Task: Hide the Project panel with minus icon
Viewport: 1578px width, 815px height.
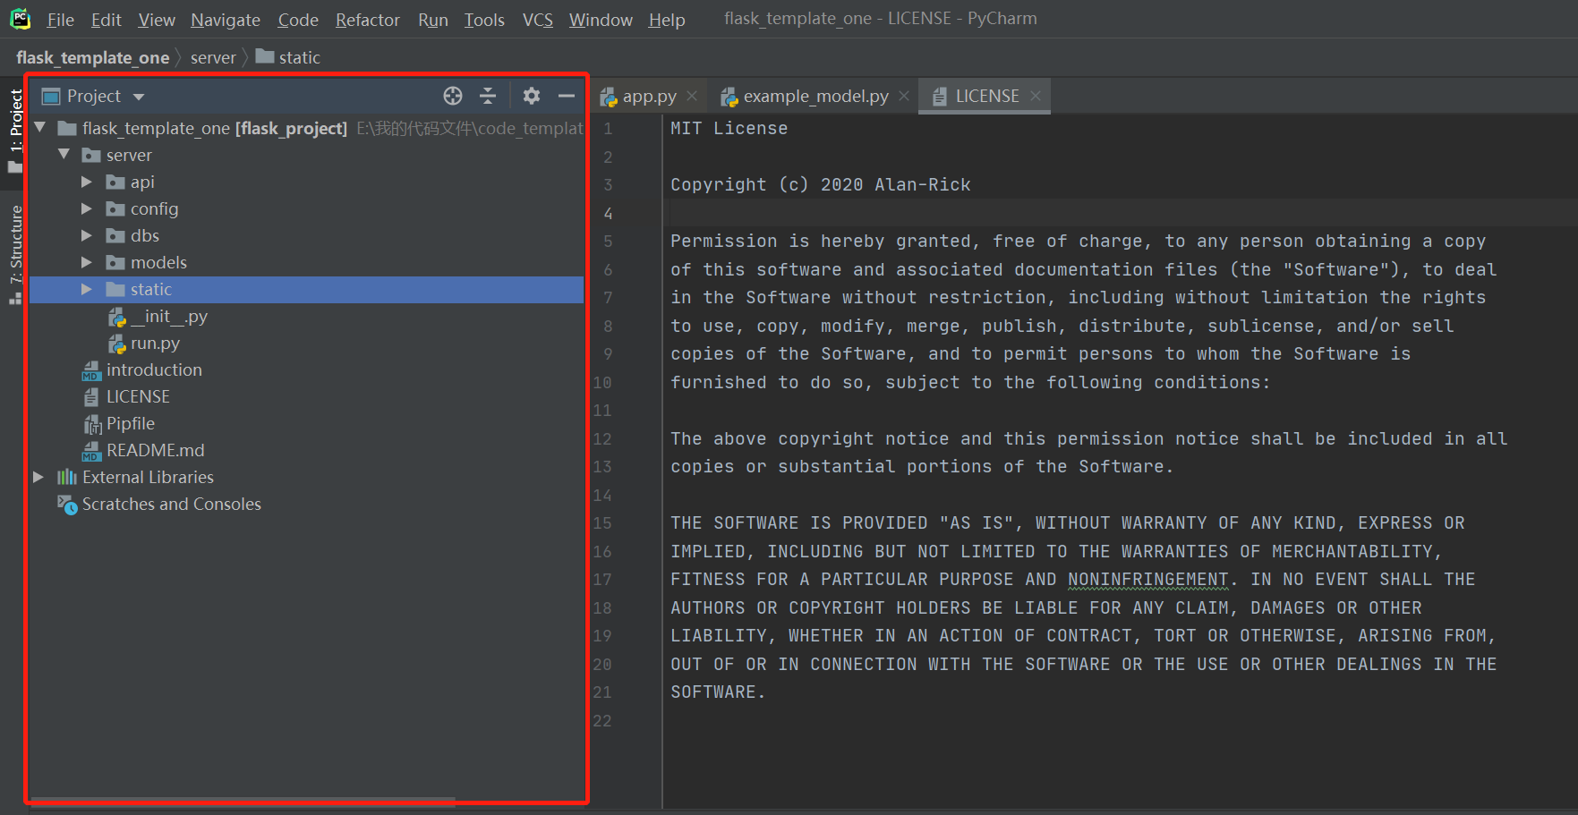Action: [567, 96]
